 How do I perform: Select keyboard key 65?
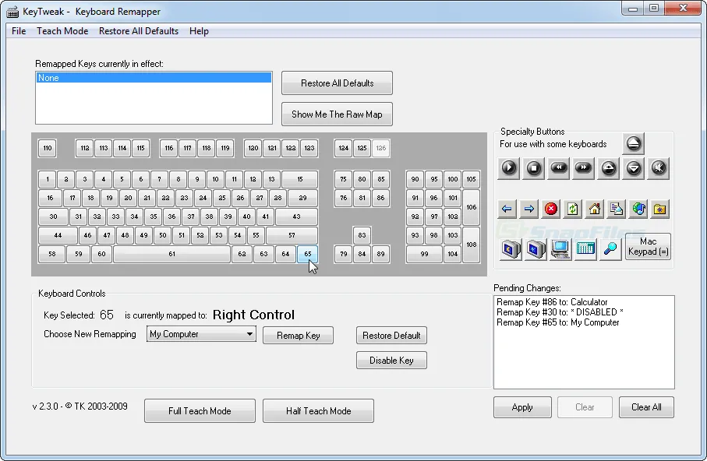(307, 254)
